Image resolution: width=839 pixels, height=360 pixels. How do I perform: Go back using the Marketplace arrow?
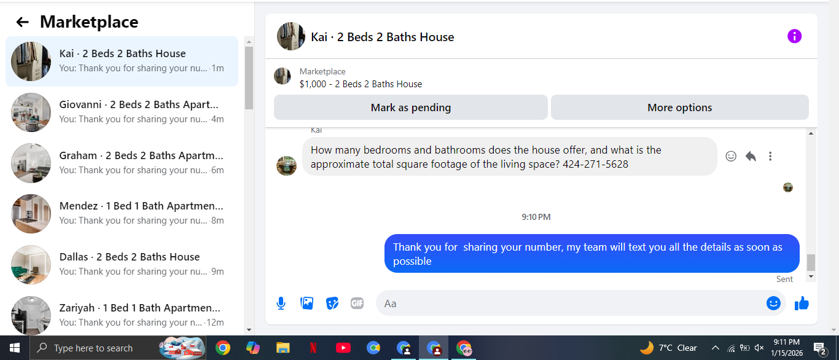23,22
